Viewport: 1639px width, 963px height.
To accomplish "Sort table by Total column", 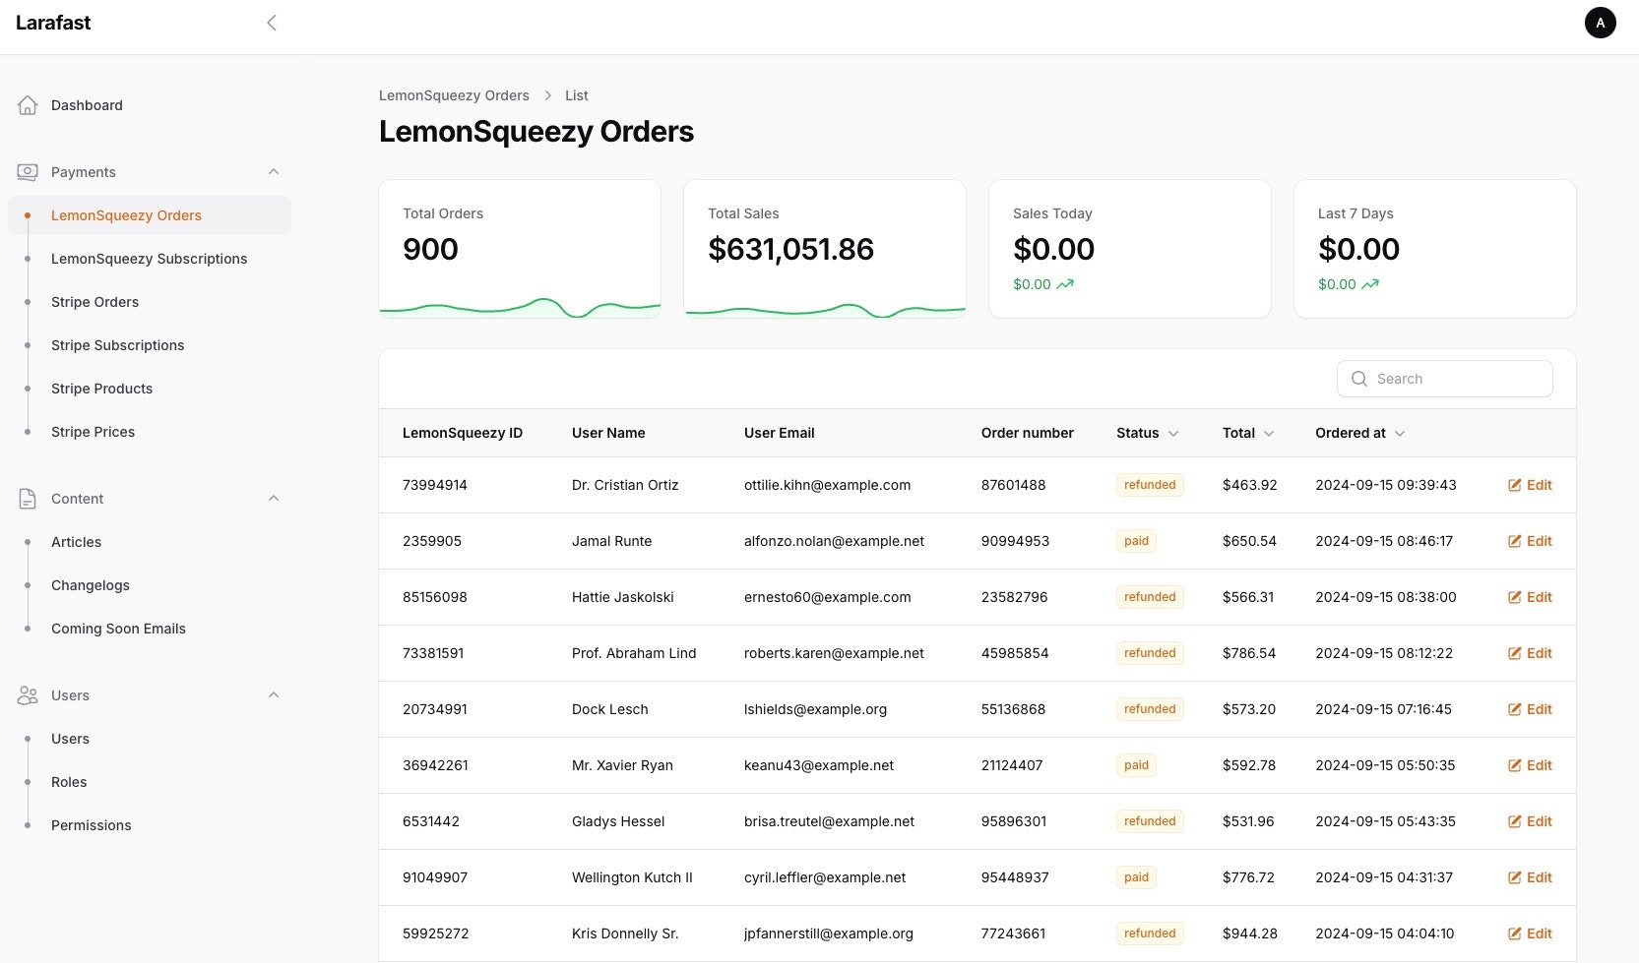I will coord(1248,433).
